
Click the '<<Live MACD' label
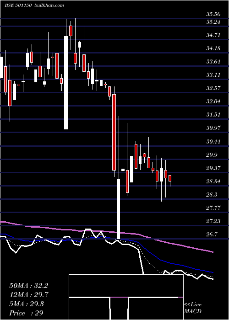(193, 308)
